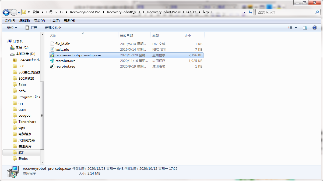Open the Program Files folder
The image size is (323, 181).
pyautogui.click(x=29, y=97)
